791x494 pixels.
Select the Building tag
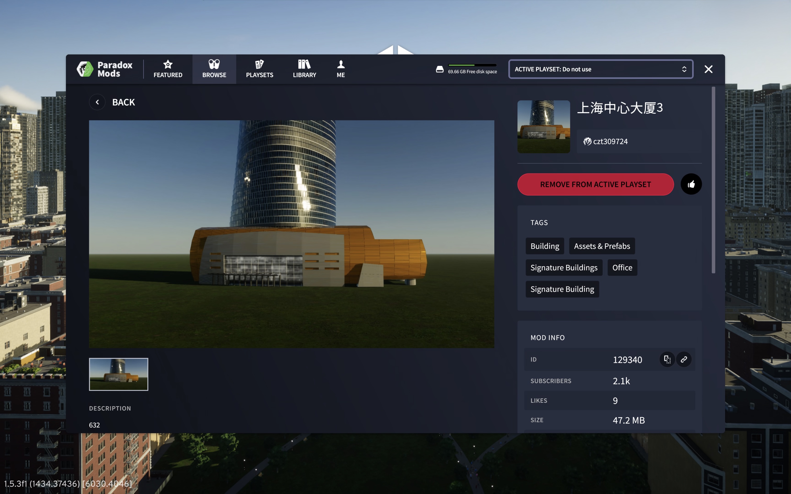[545, 246]
